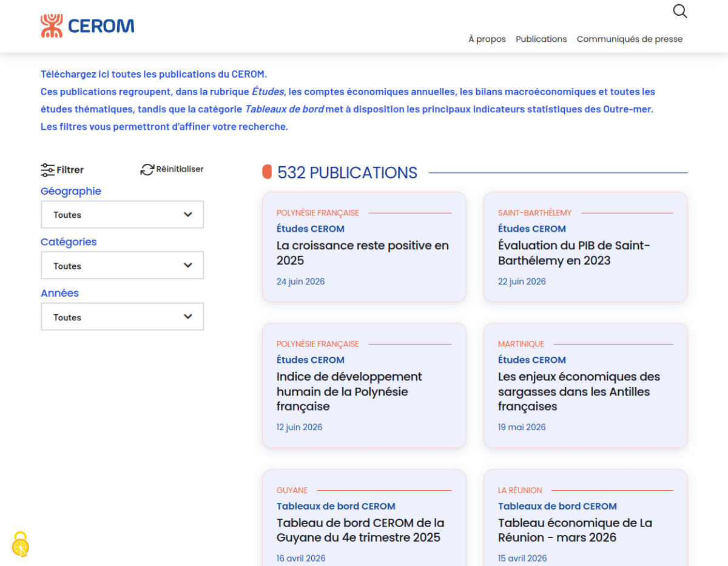728x566 pixels.
Task: Open the Géographie dropdown
Action: click(x=122, y=215)
